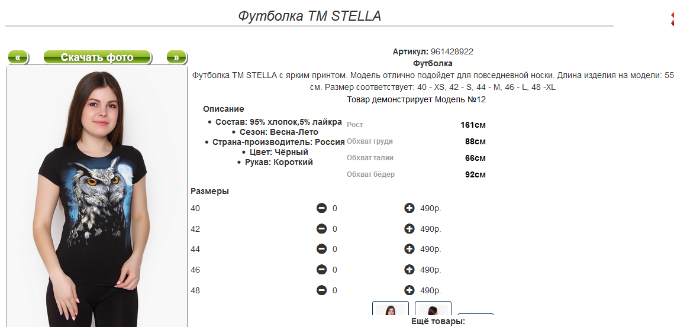674x327 pixels.
Task: Decrease quantity for size 46
Action: point(321,270)
